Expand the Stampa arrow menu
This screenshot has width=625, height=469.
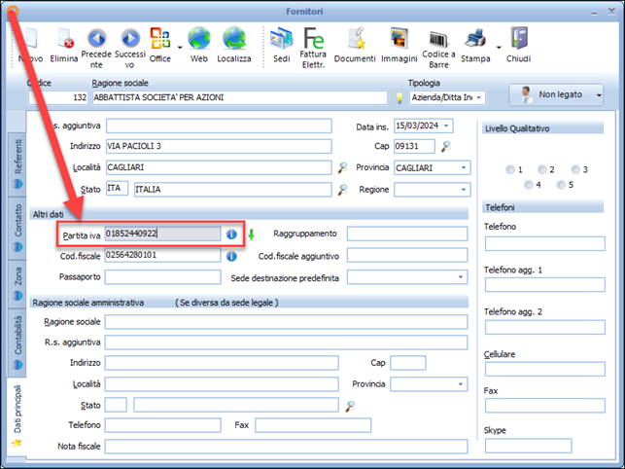click(499, 48)
